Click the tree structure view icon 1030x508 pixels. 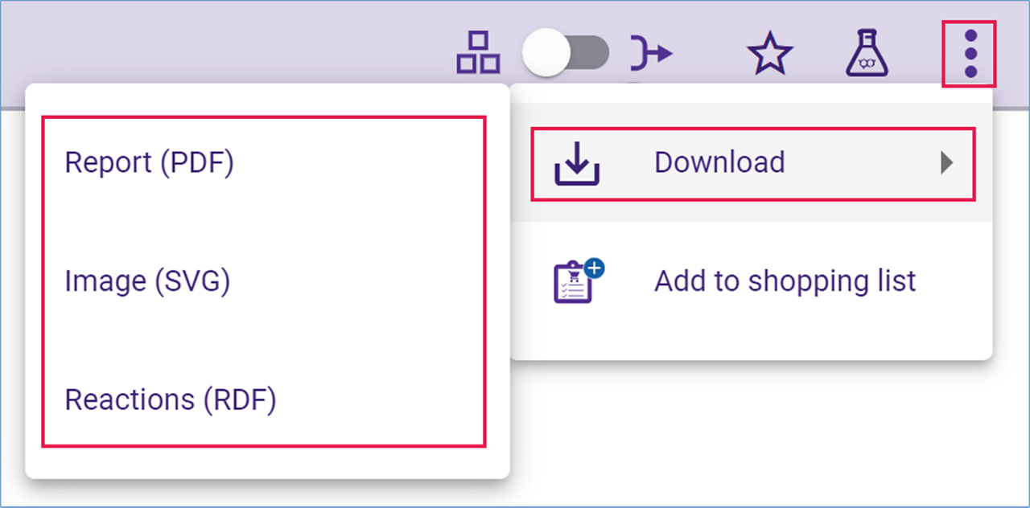click(478, 54)
